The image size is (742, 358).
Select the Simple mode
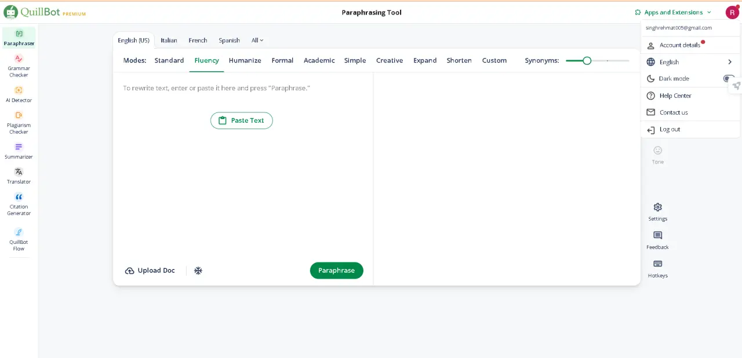[355, 60]
